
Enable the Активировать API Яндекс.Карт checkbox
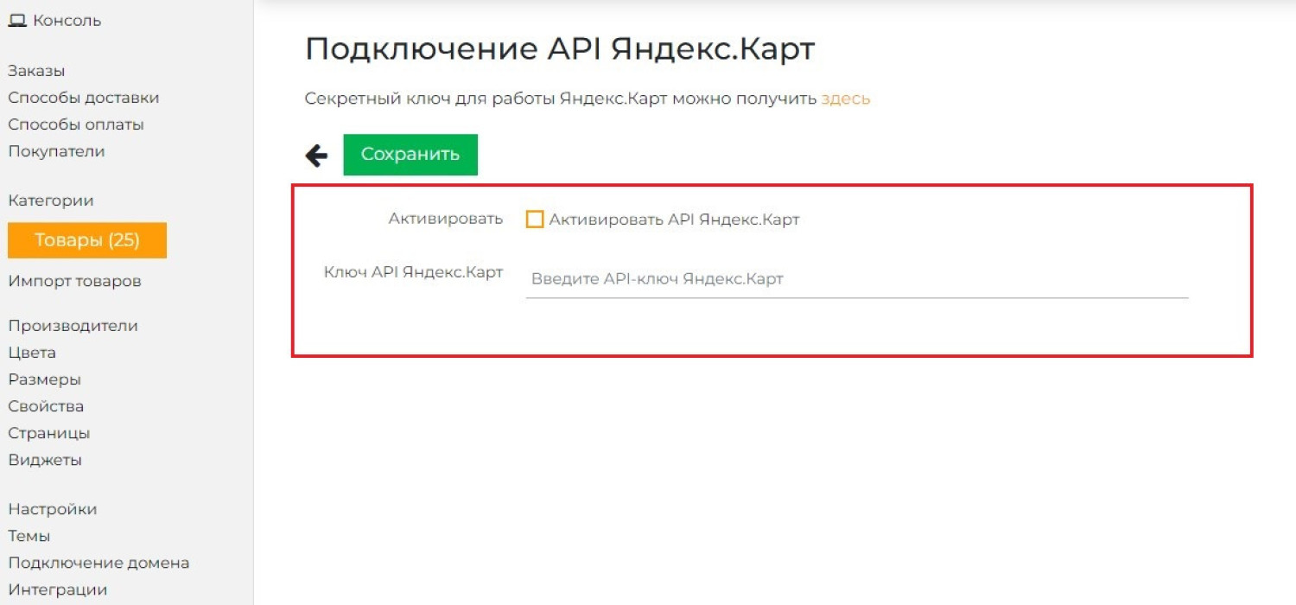coord(535,220)
